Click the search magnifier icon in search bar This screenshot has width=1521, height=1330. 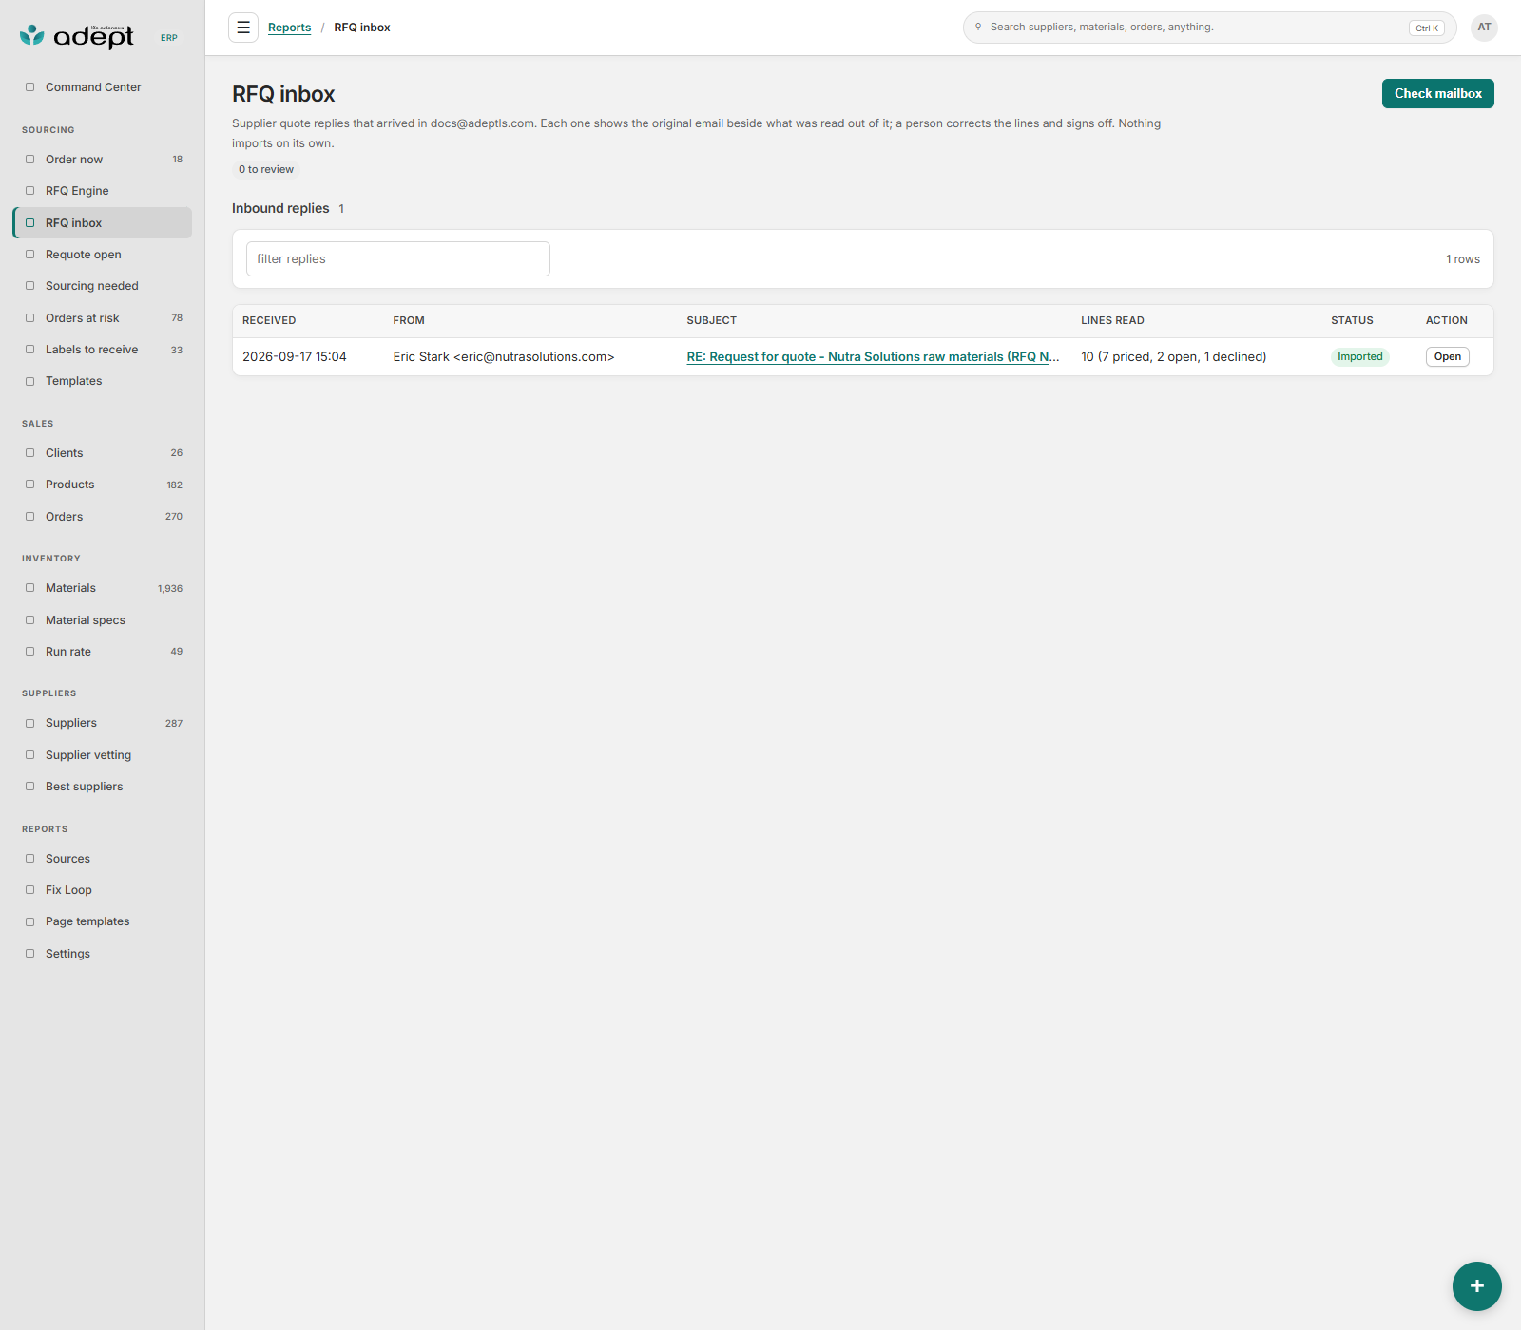point(978,27)
